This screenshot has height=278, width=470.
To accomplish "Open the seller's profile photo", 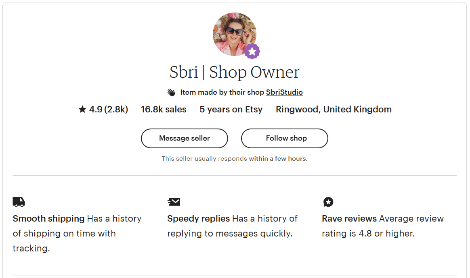I will 234,34.
